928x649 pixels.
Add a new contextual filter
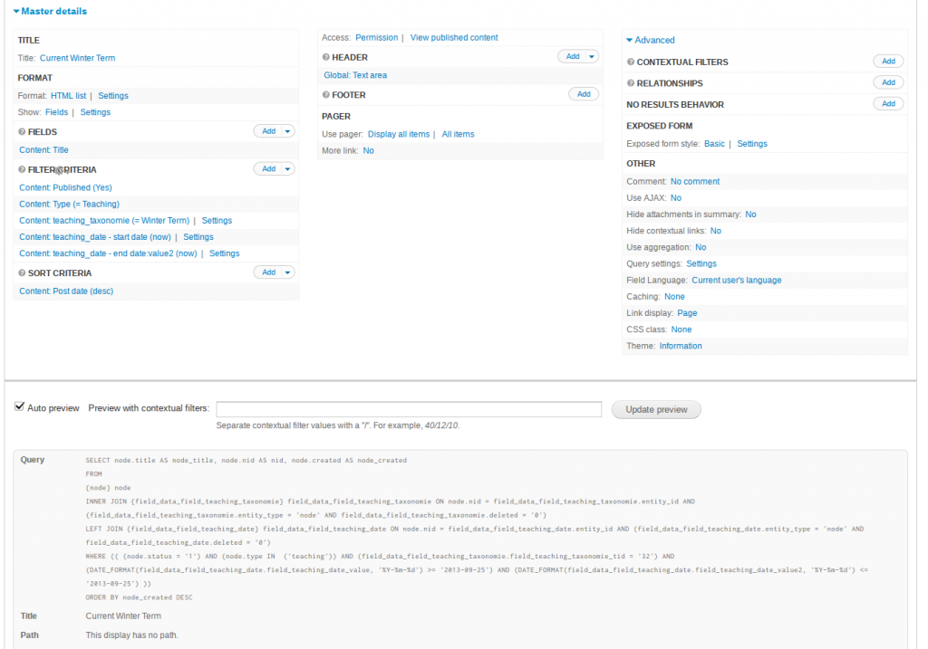point(887,62)
